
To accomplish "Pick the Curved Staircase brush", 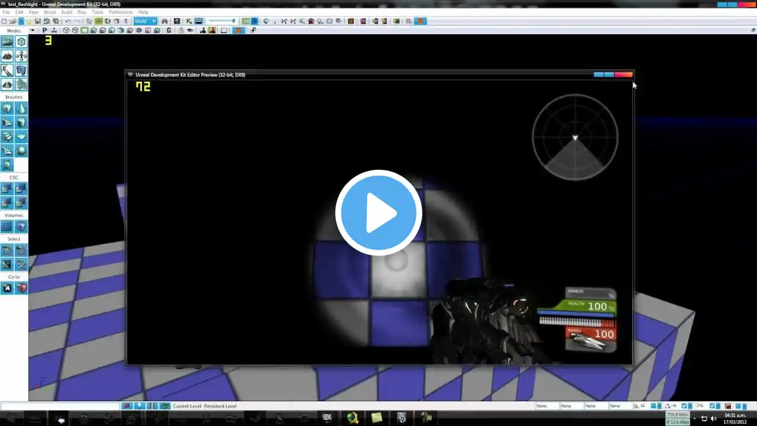I will click(7, 122).
